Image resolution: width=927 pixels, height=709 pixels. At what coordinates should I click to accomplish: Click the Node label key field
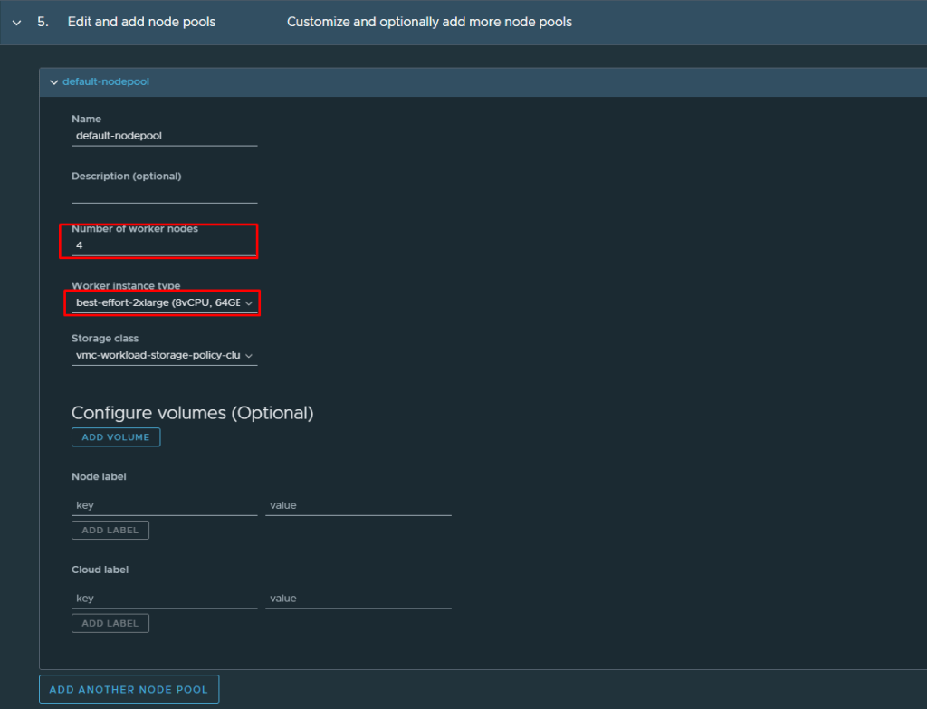pyautogui.click(x=164, y=505)
